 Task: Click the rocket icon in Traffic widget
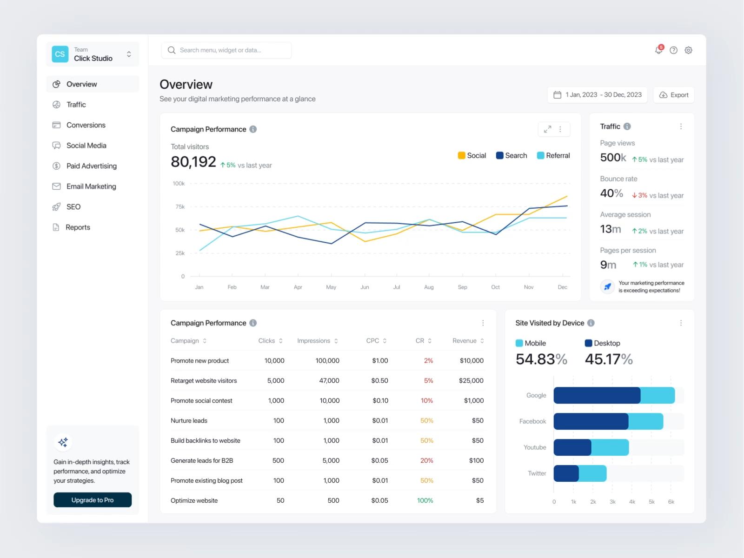[607, 286]
